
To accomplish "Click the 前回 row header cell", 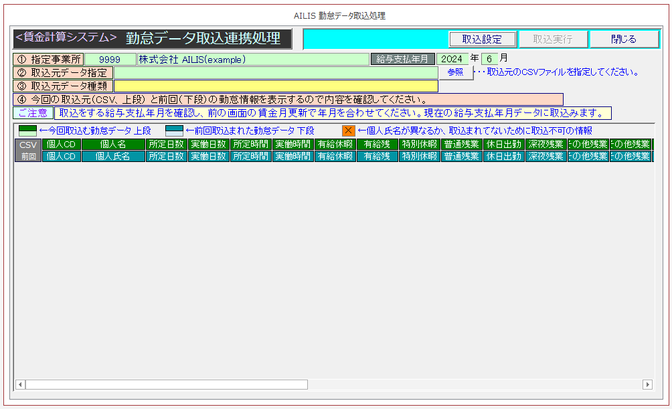I will pyautogui.click(x=27, y=156).
